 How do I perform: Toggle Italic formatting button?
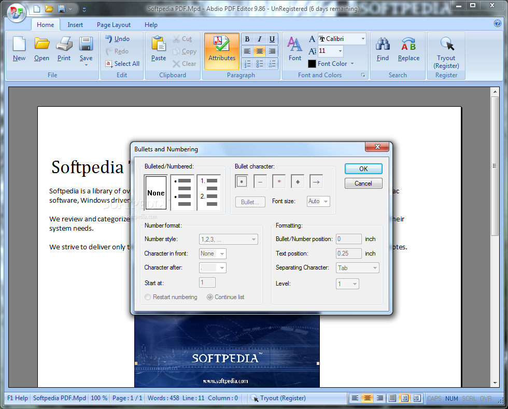click(x=260, y=39)
